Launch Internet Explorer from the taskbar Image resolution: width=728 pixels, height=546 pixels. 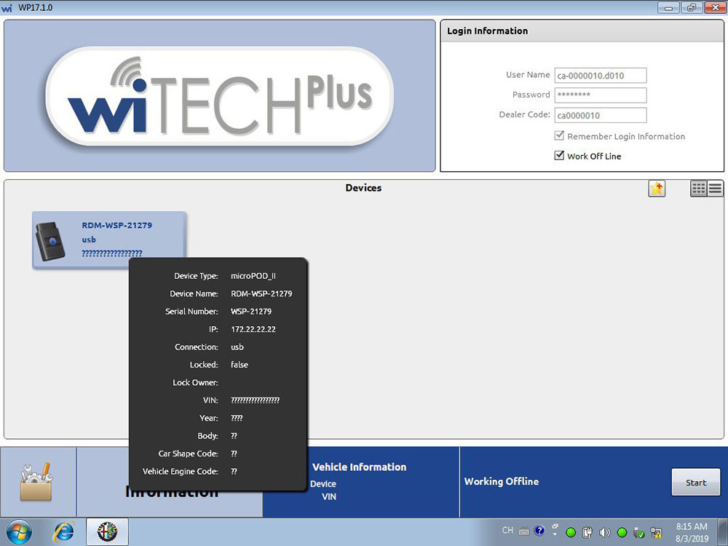[x=63, y=532]
